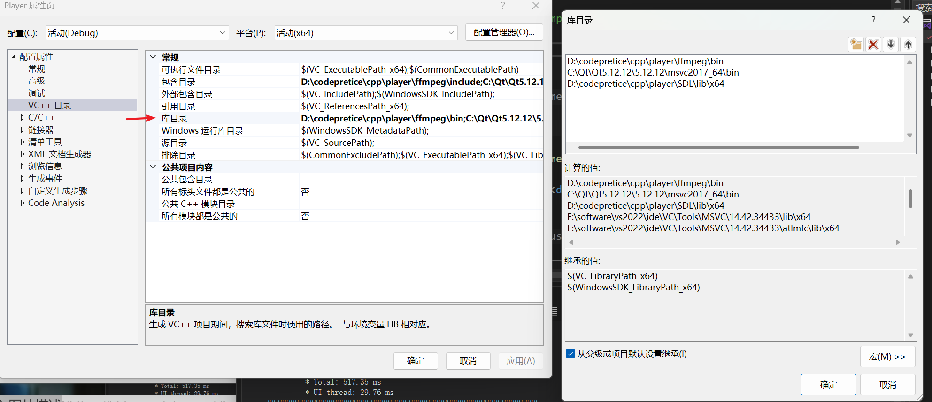
Task: Click horizontal scrollbar of library path editor
Action: (718, 147)
